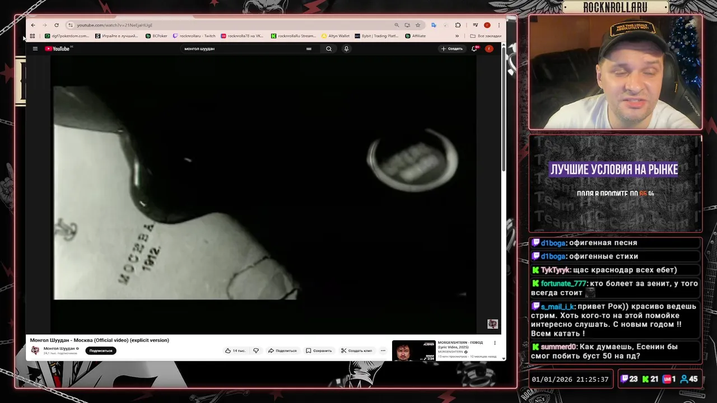Image resolution: width=717 pixels, height=403 pixels.
Task: Go to the YouTube home logo
Action: tap(58, 49)
